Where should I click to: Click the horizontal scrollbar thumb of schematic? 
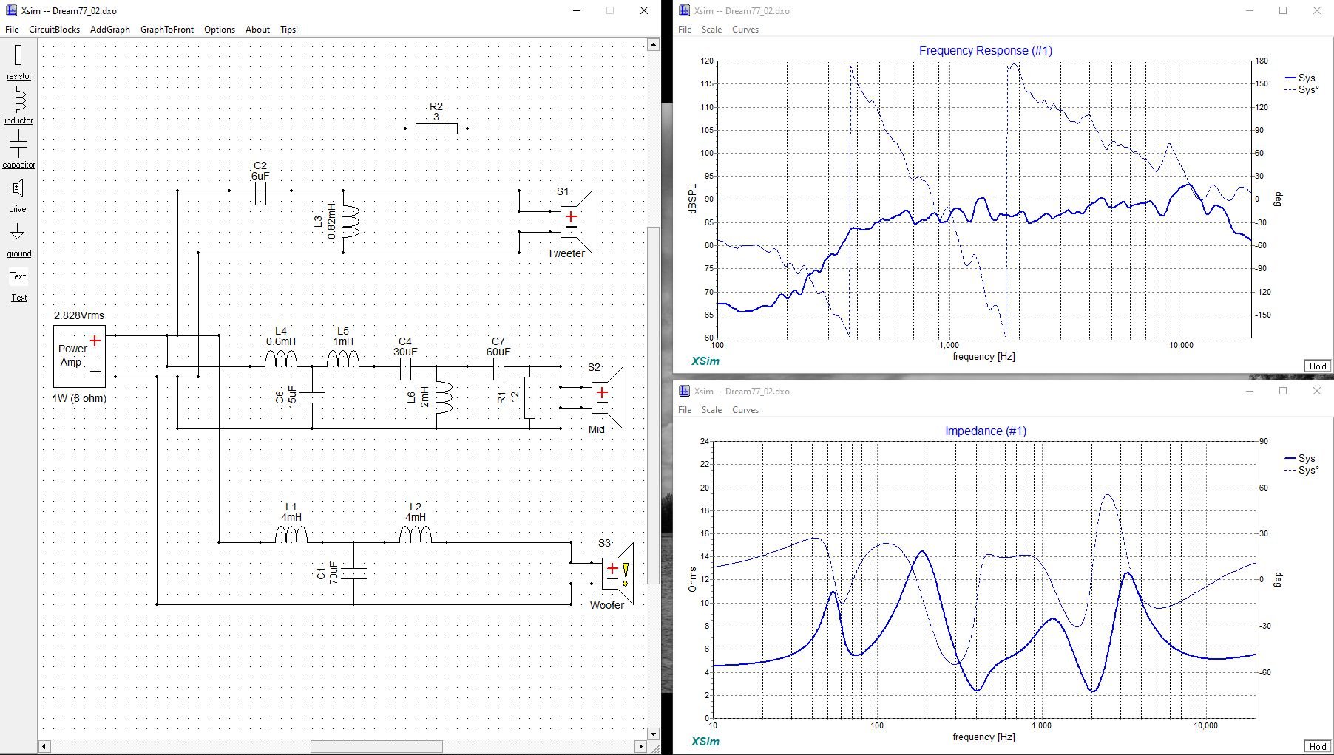[x=376, y=746]
